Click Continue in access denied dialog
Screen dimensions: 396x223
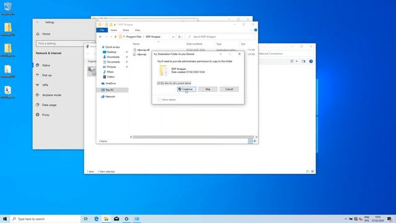(x=187, y=89)
